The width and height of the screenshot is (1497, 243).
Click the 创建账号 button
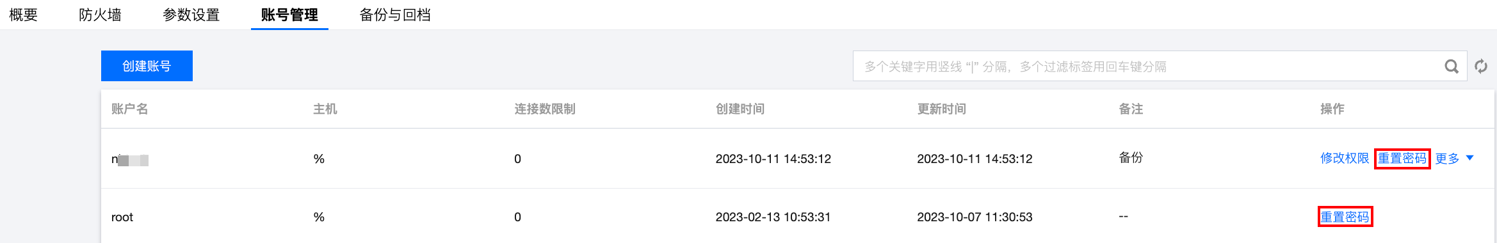[147, 66]
